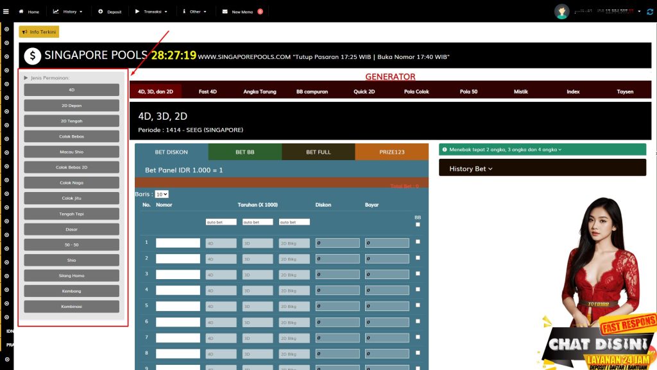Click the Singapore Pools dollar logo
The image size is (657, 370).
[x=32, y=56]
